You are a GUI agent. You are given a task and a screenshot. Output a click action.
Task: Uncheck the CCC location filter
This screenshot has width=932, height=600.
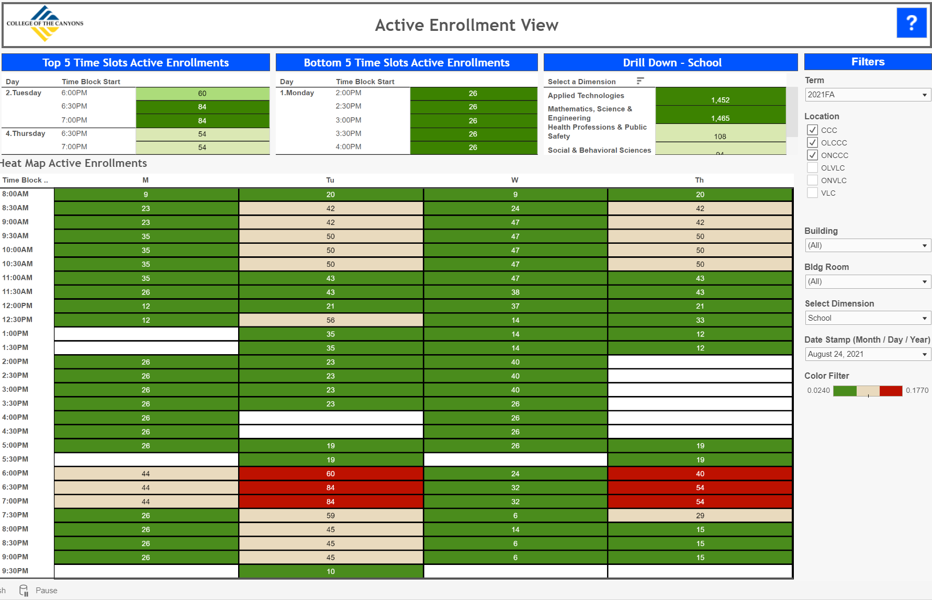(x=812, y=130)
